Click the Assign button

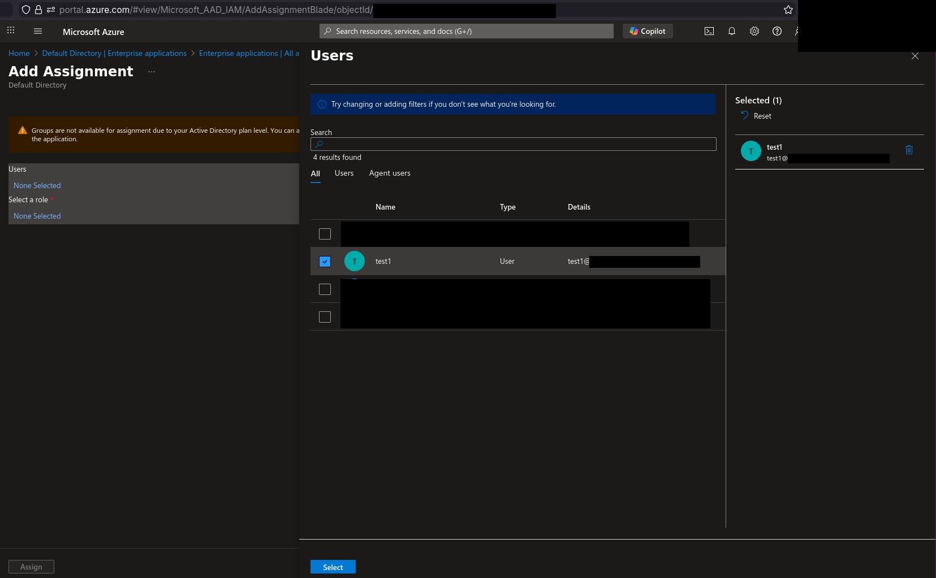31,566
